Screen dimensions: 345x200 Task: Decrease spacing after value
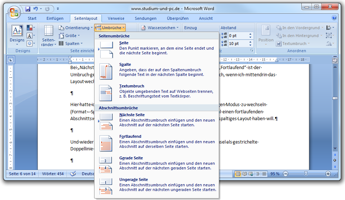coord(251,45)
